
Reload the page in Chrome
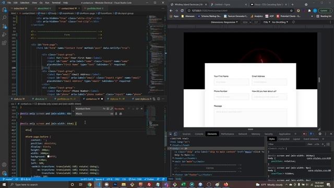[182, 10]
